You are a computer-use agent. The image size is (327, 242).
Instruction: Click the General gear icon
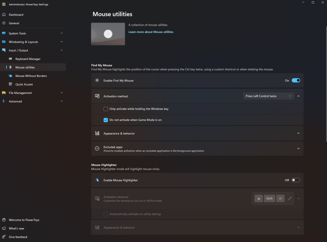point(4,23)
